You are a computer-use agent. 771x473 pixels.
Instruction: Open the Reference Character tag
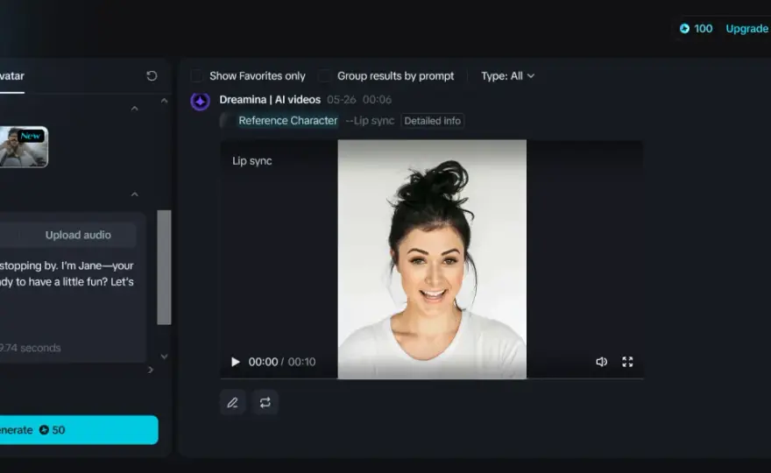point(287,121)
